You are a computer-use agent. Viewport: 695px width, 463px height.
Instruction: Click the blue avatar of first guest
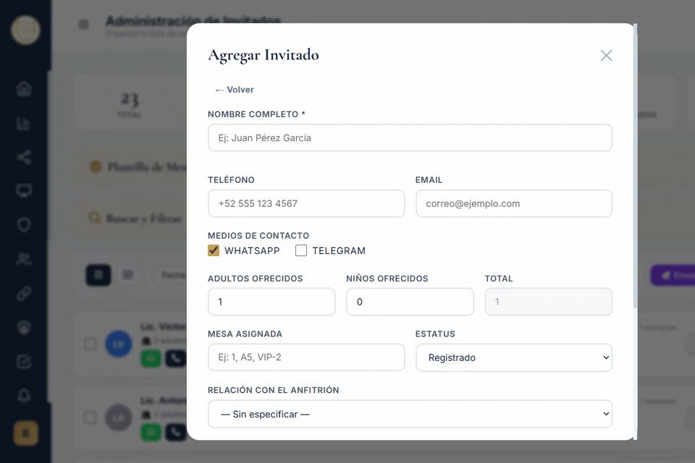tap(118, 344)
